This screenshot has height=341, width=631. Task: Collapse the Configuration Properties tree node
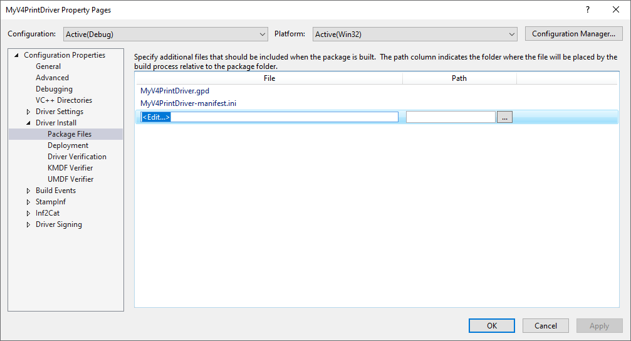coord(16,55)
